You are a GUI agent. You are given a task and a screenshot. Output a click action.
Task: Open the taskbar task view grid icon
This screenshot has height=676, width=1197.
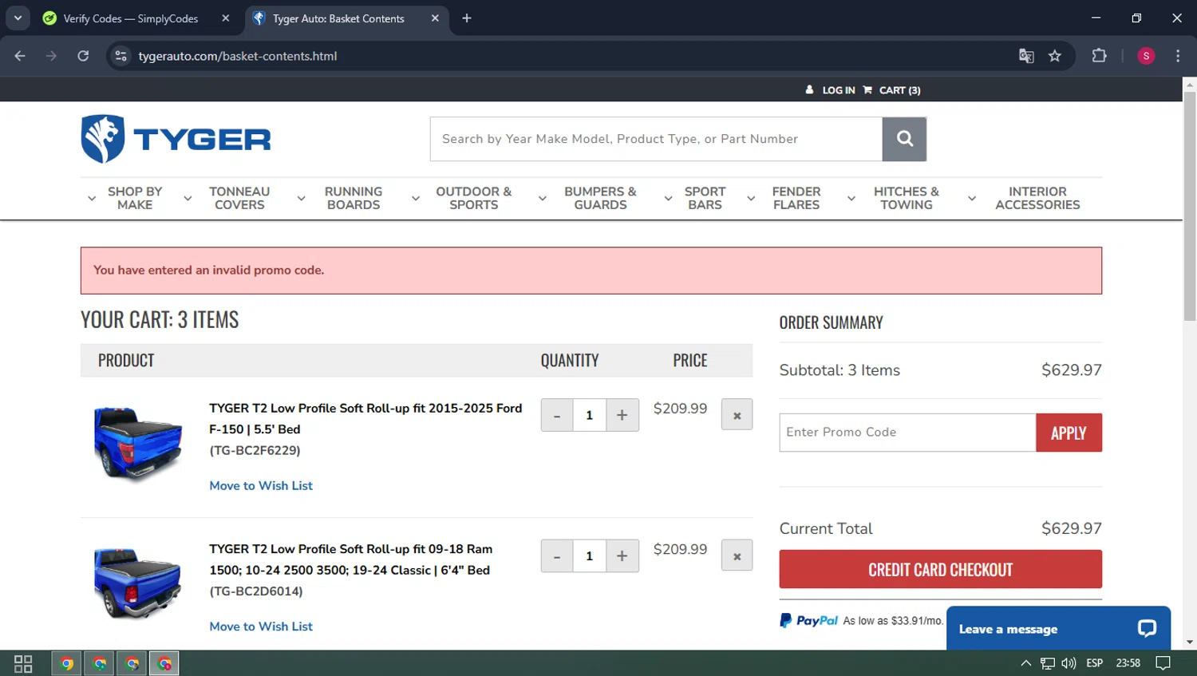[x=23, y=663]
